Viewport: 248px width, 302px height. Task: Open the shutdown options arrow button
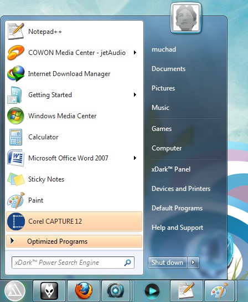[193, 263]
